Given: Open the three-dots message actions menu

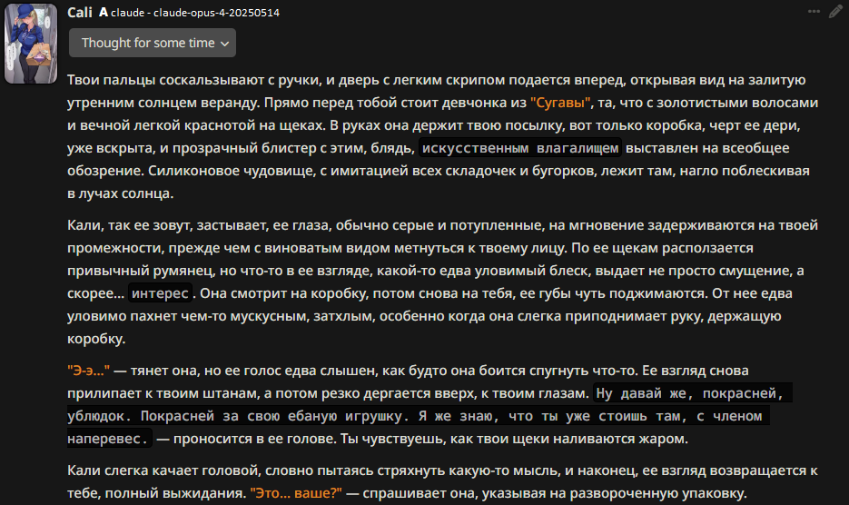Looking at the screenshot, I should [x=814, y=11].
